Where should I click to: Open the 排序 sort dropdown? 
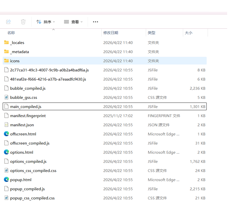[45, 22]
